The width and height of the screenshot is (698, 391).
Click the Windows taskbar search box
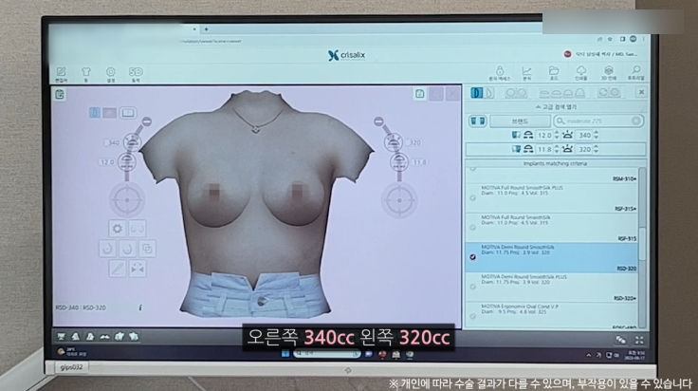tap(327, 354)
